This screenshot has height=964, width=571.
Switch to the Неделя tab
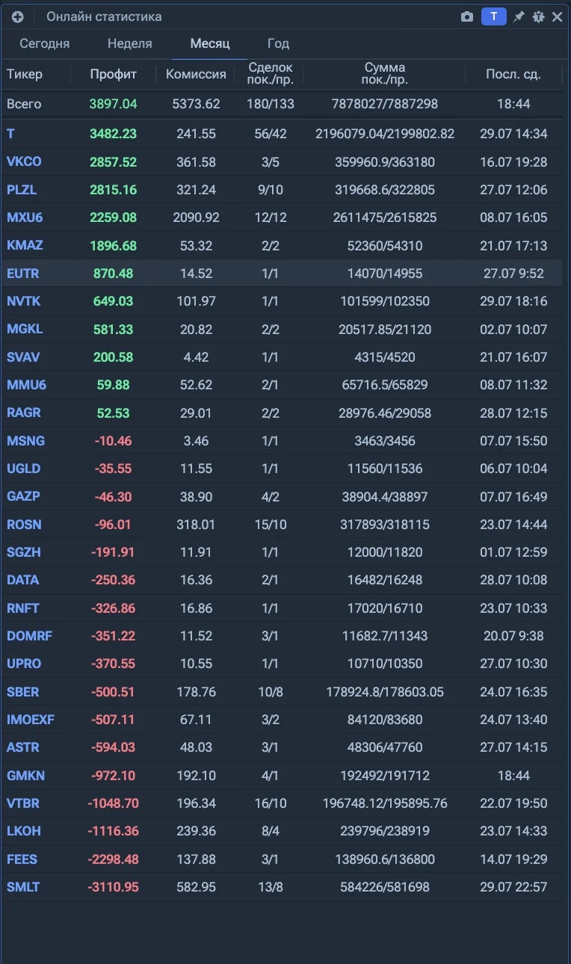[x=129, y=44]
